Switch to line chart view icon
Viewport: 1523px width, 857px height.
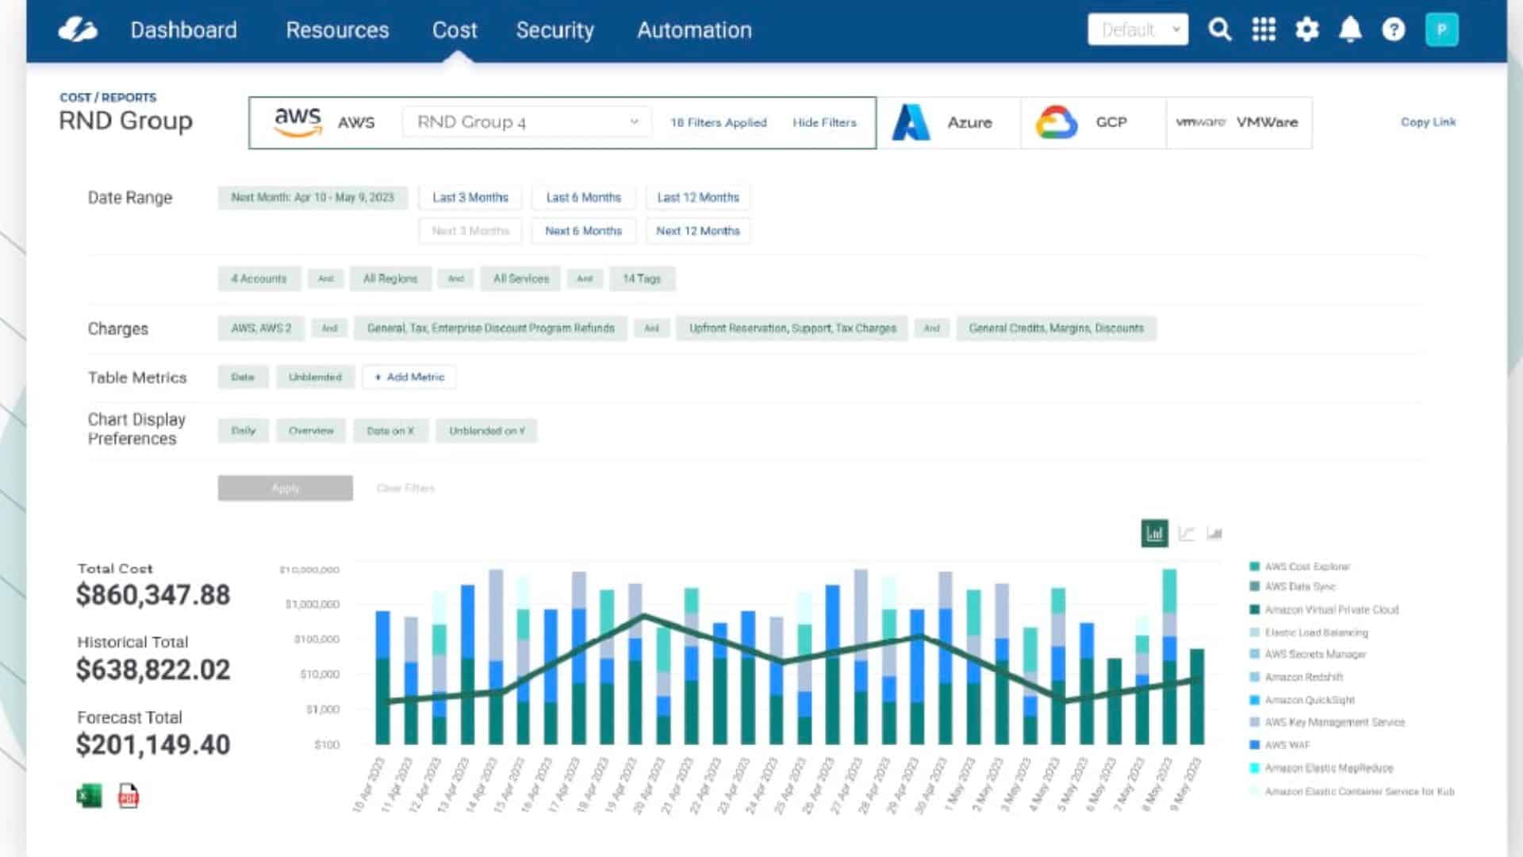click(x=1186, y=533)
